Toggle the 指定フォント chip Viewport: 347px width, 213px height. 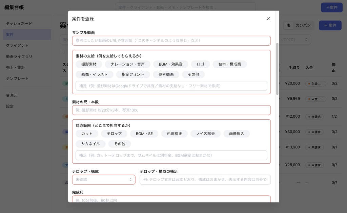(x=133, y=74)
